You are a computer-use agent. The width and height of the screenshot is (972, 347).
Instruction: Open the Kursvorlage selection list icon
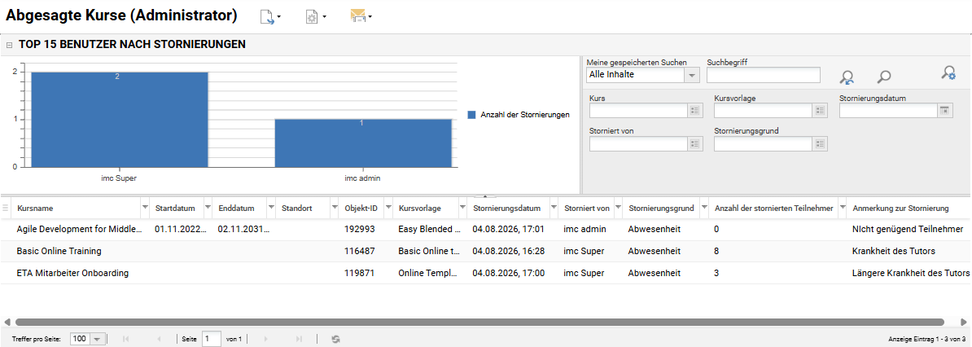click(x=820, y=111)
